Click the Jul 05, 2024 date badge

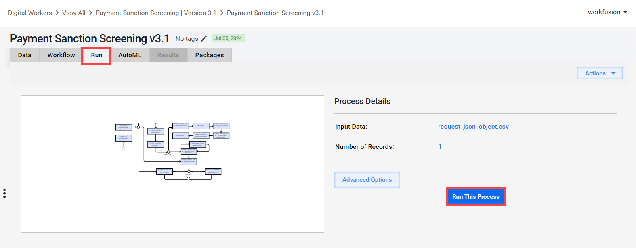tap(228, 38)
